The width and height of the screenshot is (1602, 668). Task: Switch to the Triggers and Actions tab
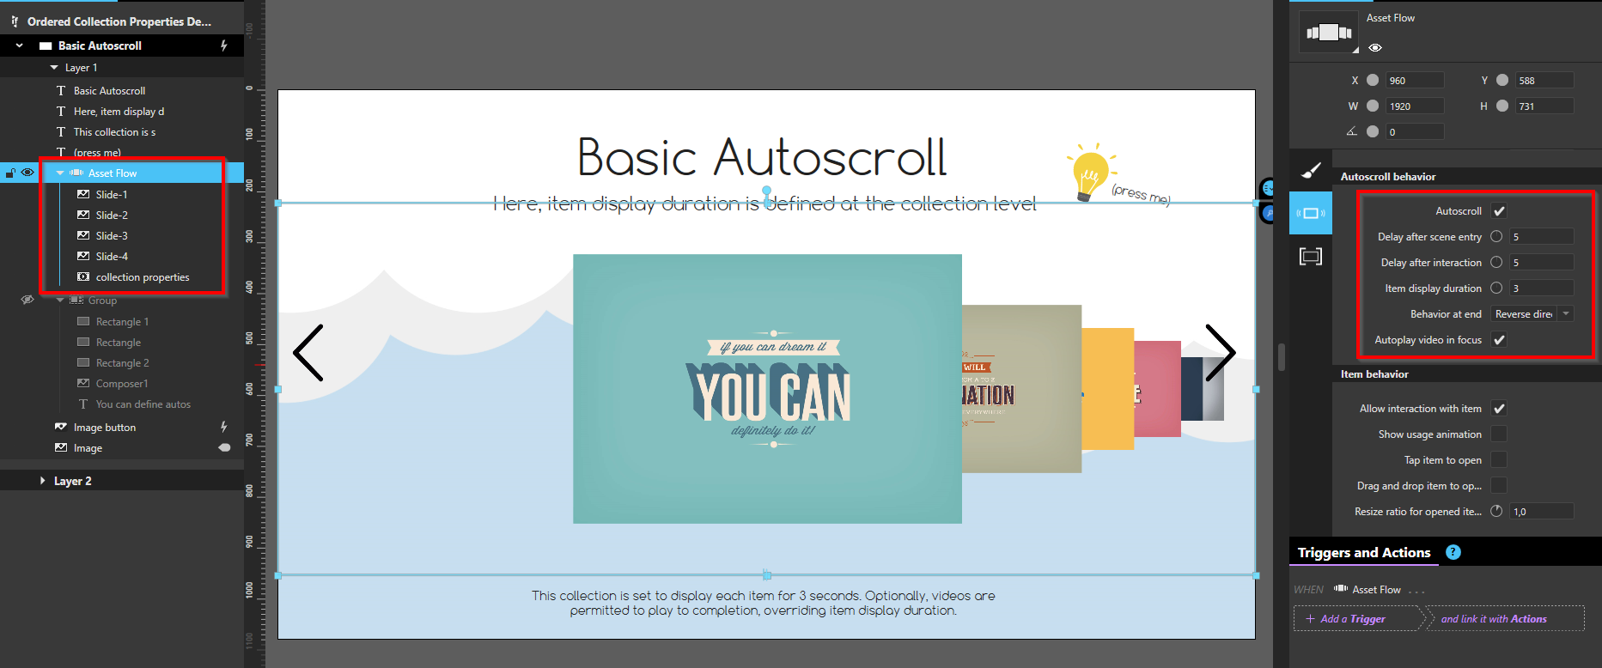[x=1363, y=553]
